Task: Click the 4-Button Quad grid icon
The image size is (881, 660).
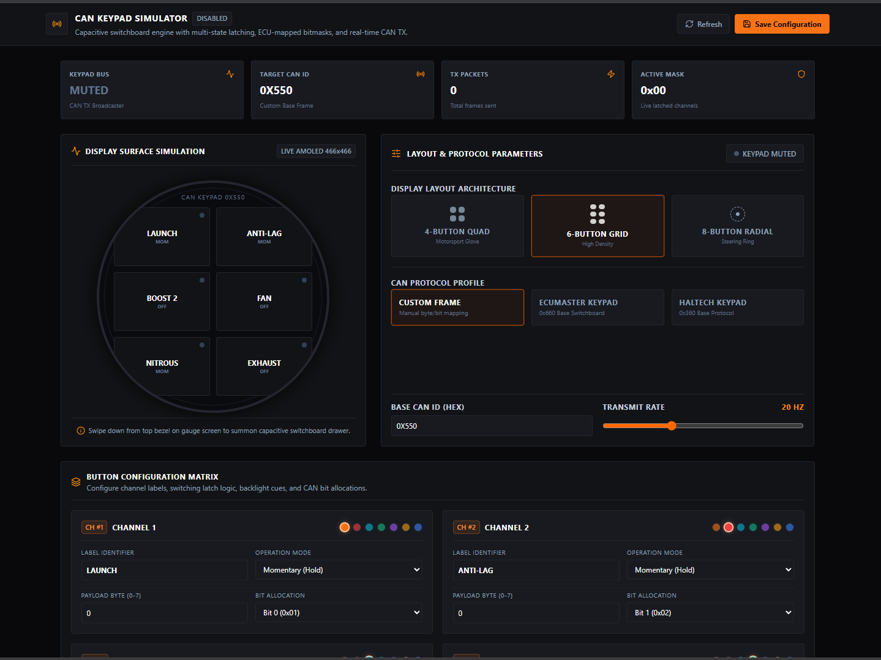Action: coord(457,214)
